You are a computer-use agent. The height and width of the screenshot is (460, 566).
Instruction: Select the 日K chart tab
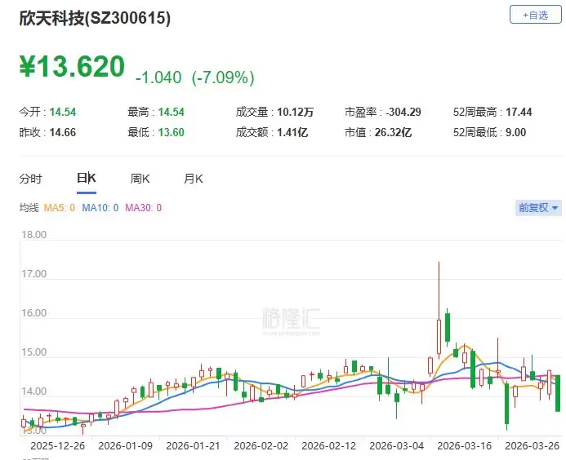point(86,179)
